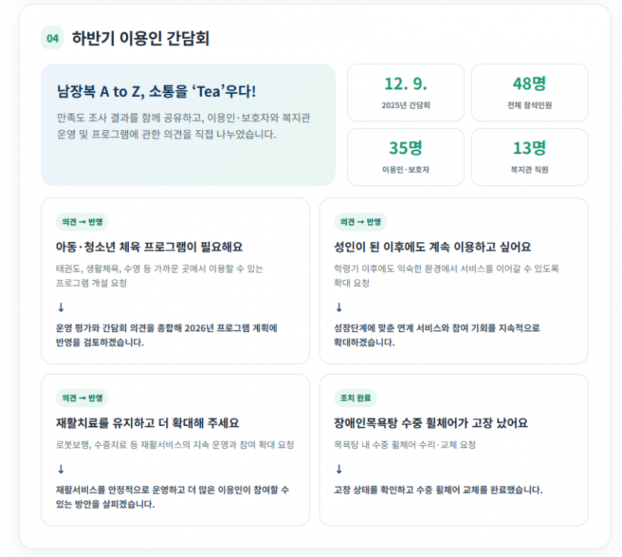
Task: Click the green 04 section number badge
Action: click(x=52, y=38)
